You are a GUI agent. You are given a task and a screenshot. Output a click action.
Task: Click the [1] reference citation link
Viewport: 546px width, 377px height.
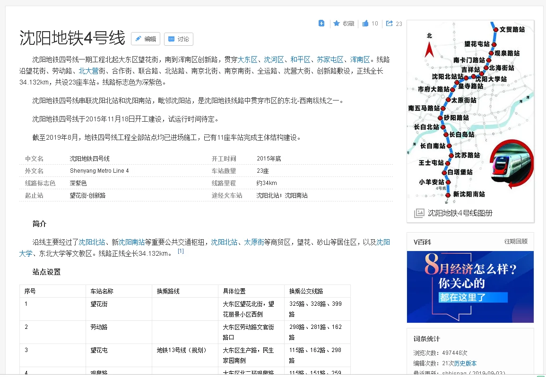coord(180,251)
